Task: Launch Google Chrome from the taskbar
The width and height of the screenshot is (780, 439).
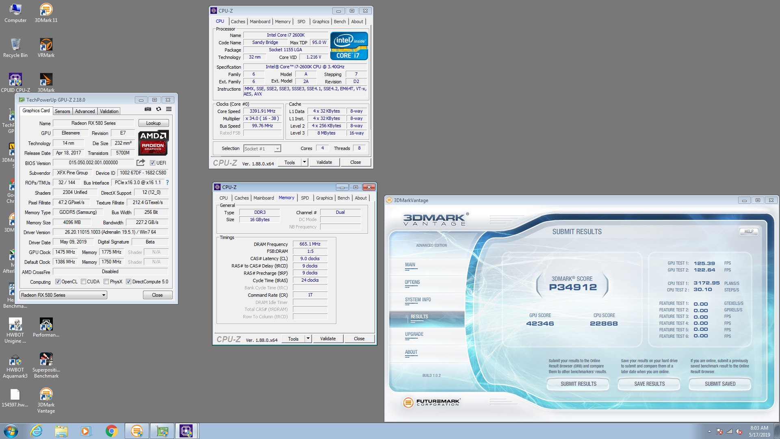Action: coord(111,431)
